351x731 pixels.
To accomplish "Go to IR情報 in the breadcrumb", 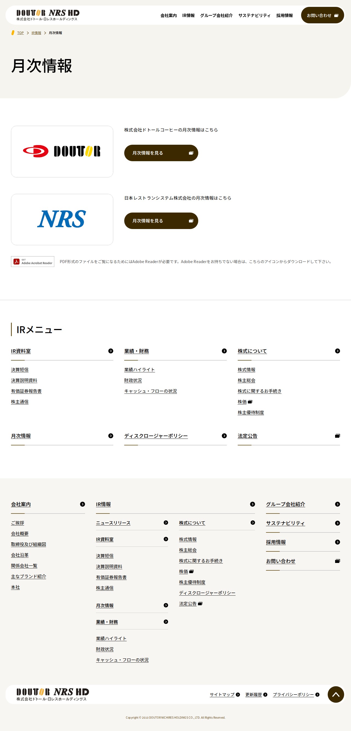I will click(36, 33).
